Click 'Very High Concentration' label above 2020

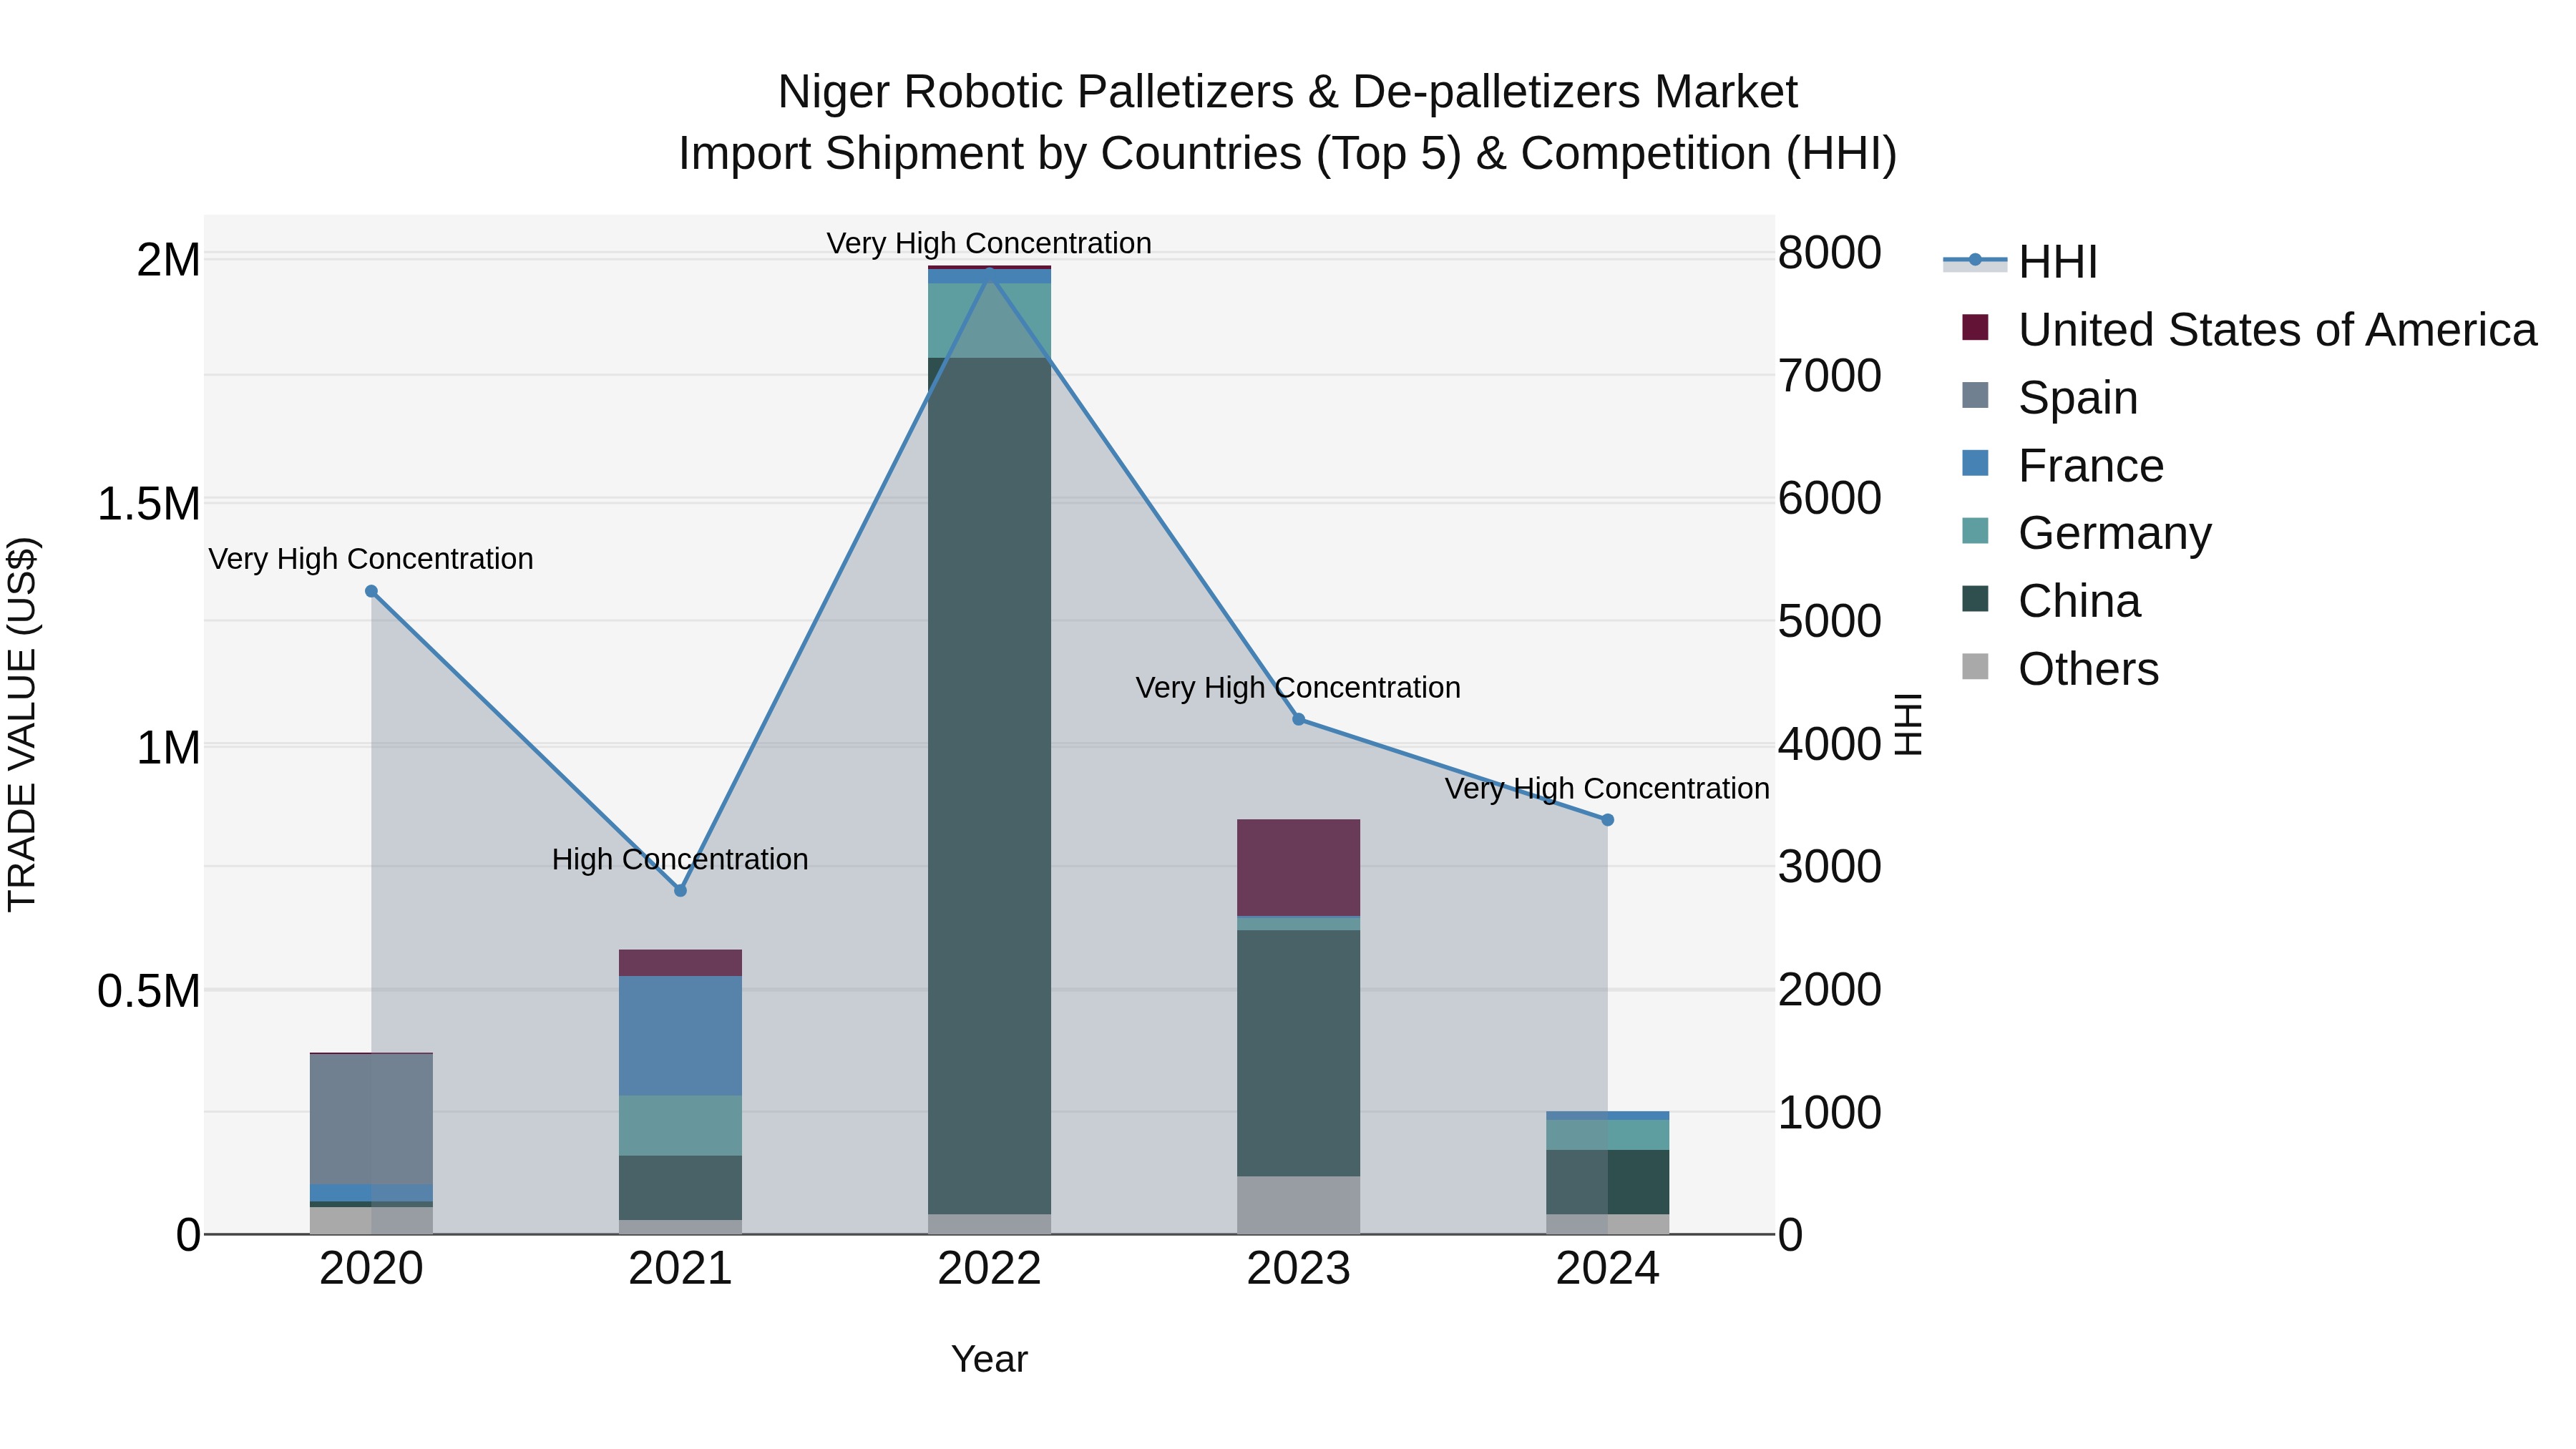tap(371, 558)
